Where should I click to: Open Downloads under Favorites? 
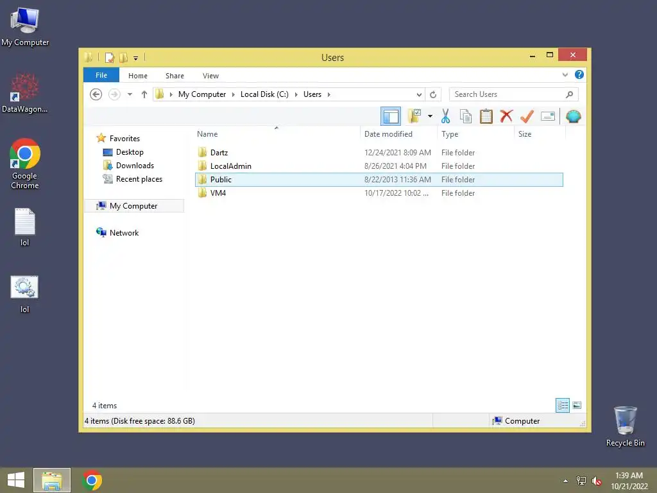click(128, 165)
